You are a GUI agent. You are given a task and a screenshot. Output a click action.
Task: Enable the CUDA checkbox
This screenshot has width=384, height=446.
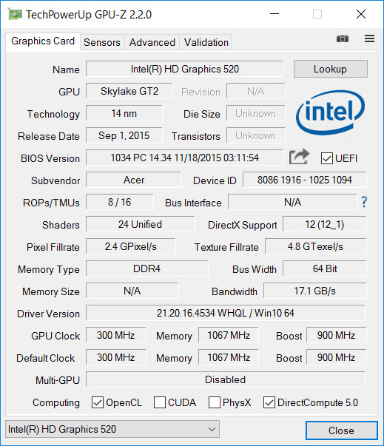click(x=160, y=402)
